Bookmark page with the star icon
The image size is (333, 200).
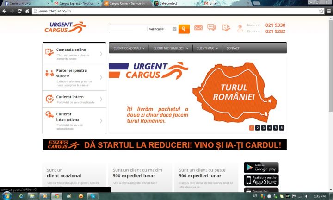point(321,11)
